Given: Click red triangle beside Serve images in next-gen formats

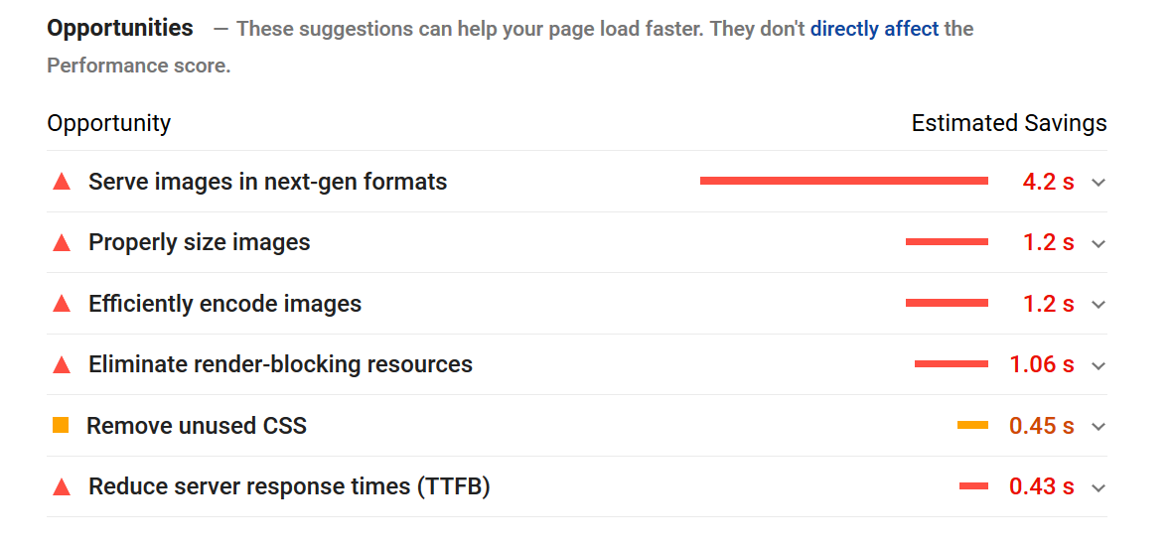Looking at the screenshot, I should click(x=62, y=181).
